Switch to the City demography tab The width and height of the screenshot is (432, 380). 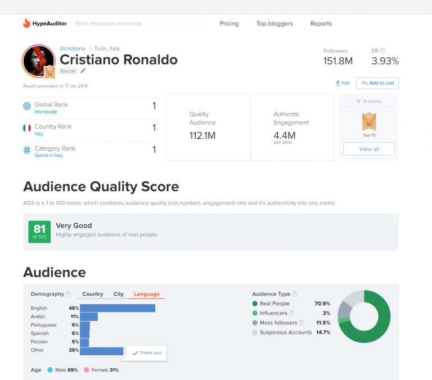[119, 294]
